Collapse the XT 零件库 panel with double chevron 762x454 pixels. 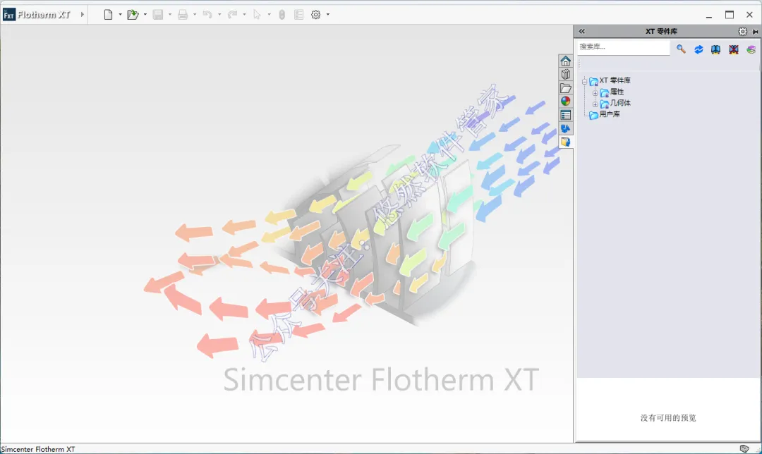(581, 31)
